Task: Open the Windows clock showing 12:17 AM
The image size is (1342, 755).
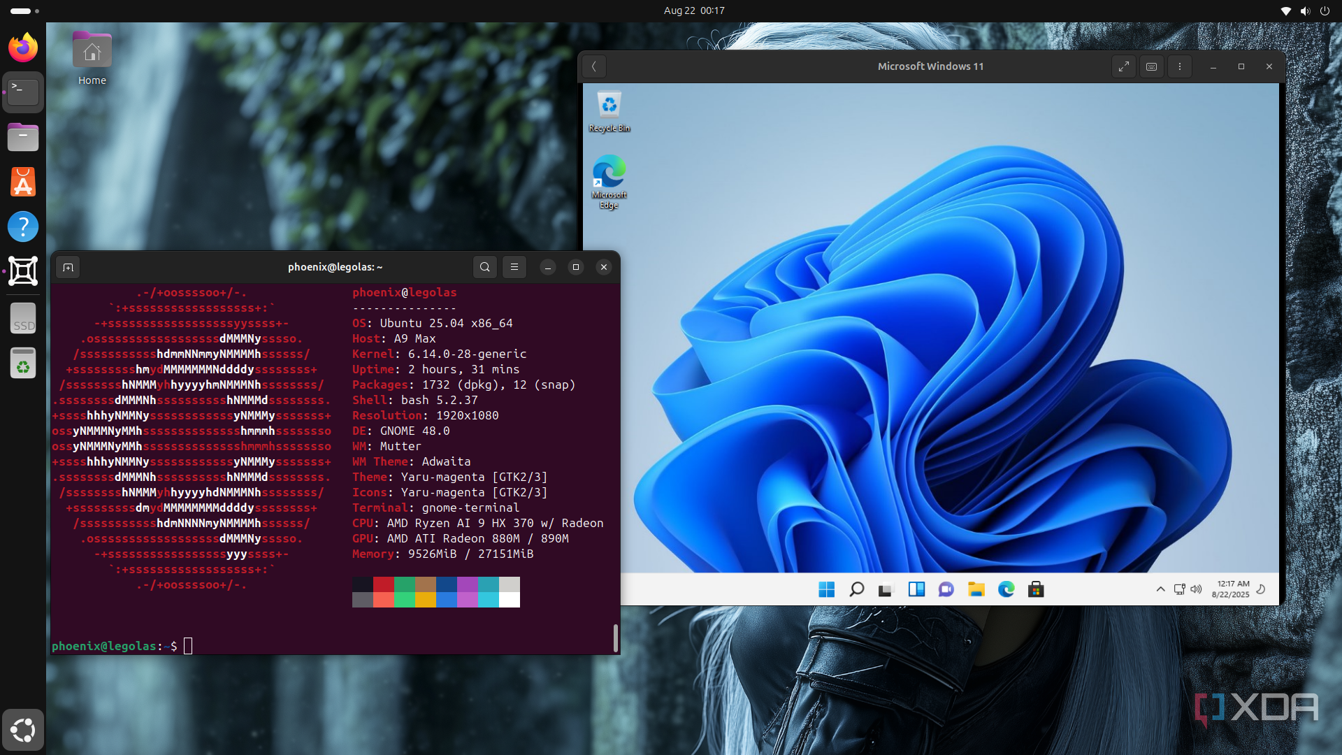Action: point(1231,589)
